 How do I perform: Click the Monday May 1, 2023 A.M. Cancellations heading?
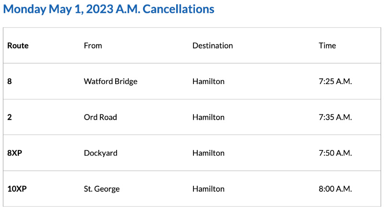coord(109,9)
